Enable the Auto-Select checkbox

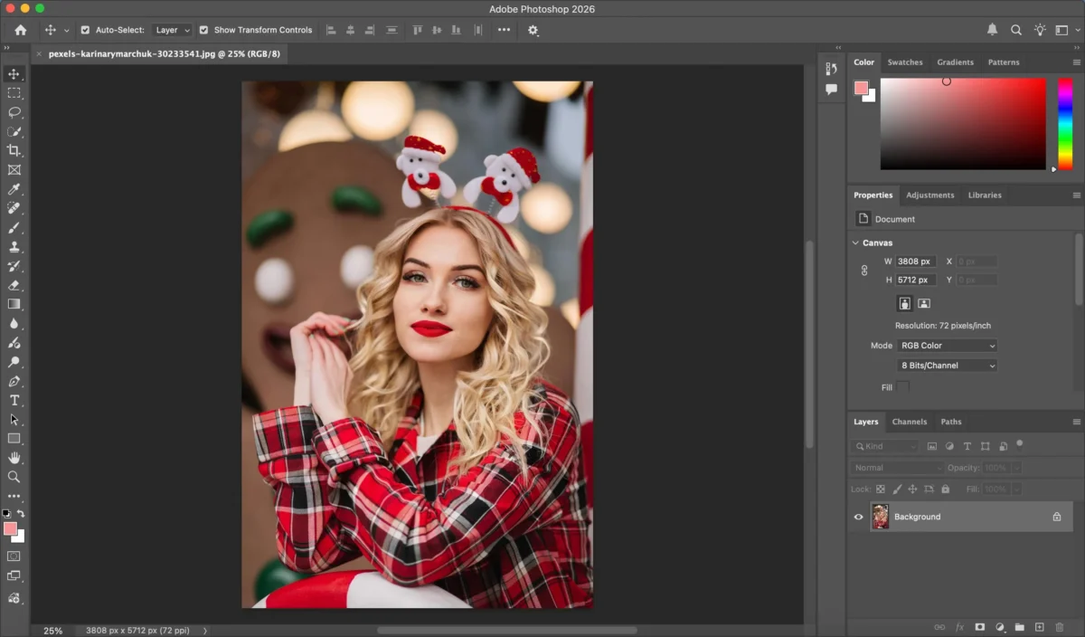tap(85, 29)
